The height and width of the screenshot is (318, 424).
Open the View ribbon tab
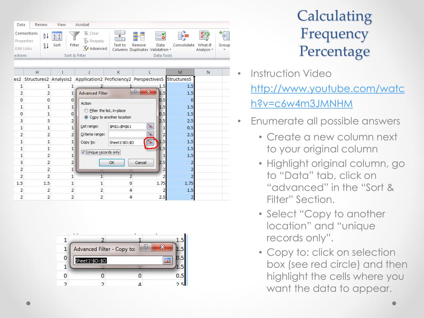pos(61,24)
